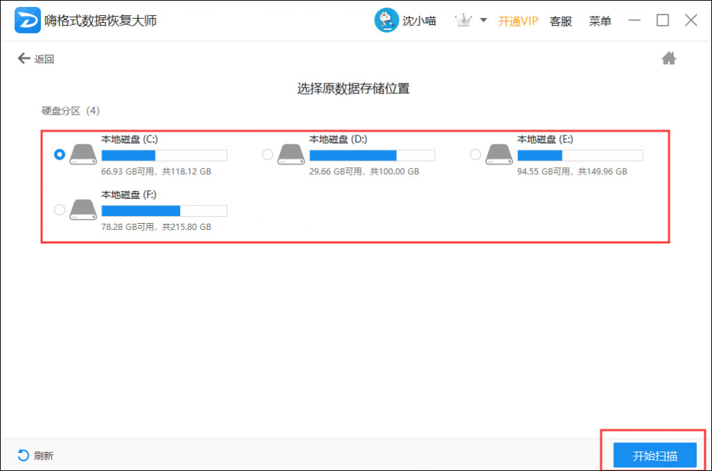Image resolution: width=712 pixels, height=471 pixels.
Task: Click the drive icon for 本地磁盘 (C:)
Action: point(83,154)
